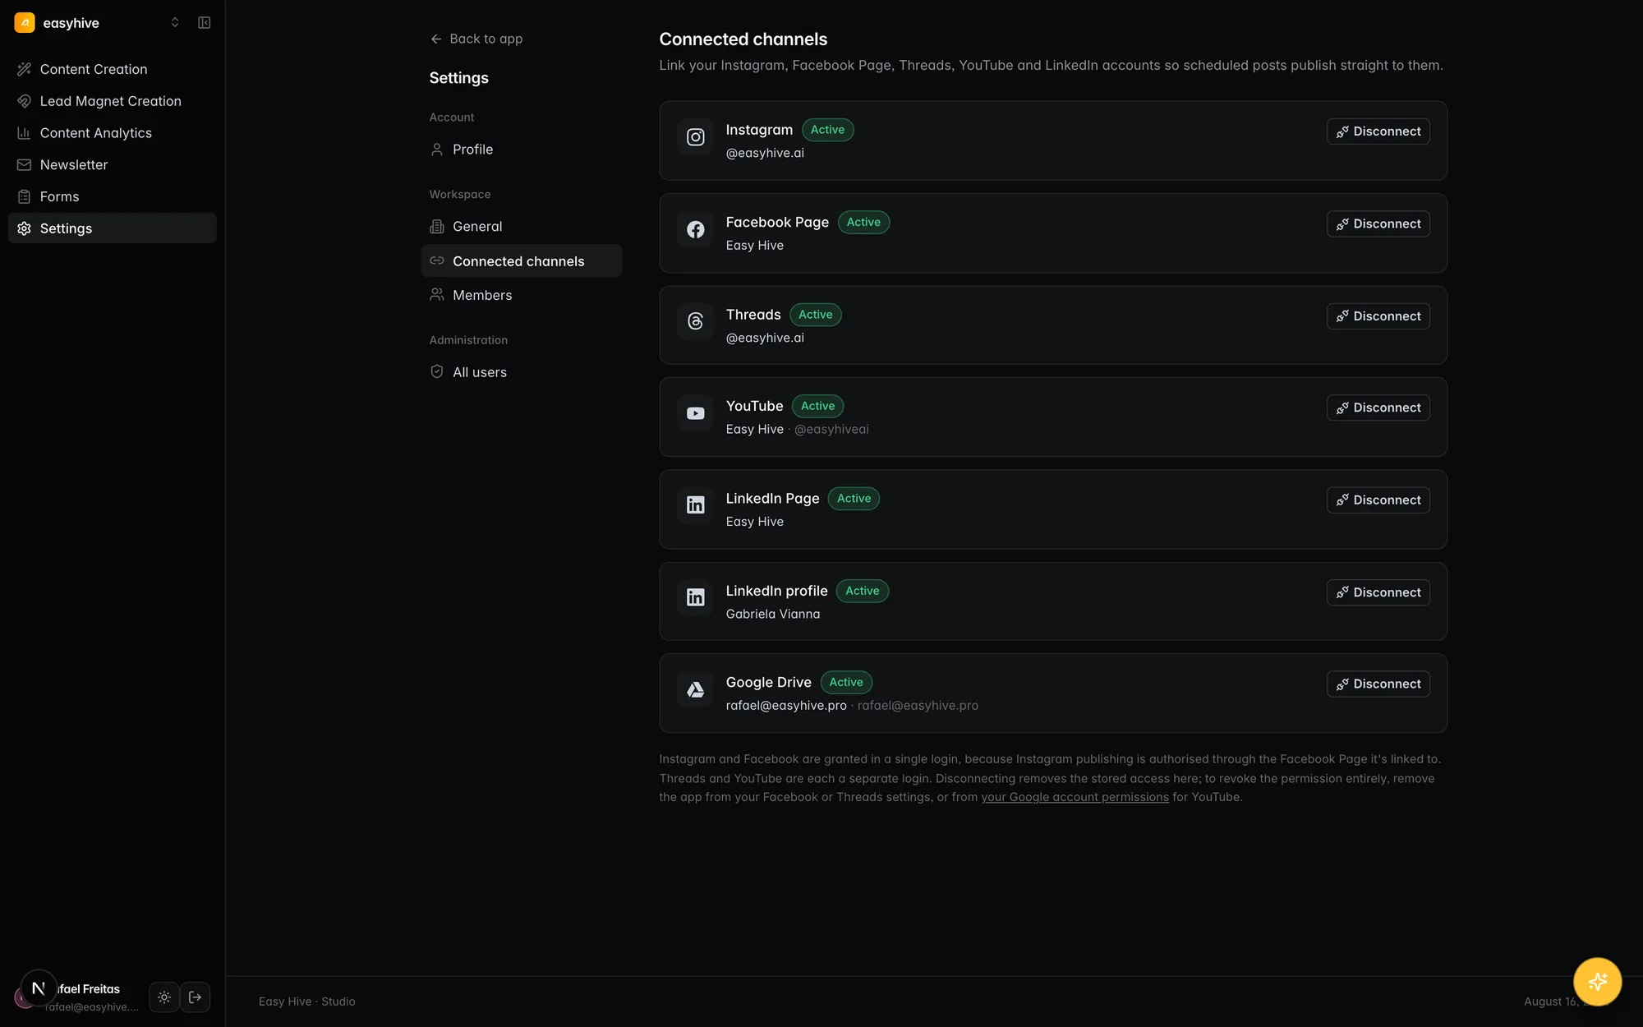Disconnect Google Drive
The image size is (1643, 1027).
click(x=1378, y=684)
